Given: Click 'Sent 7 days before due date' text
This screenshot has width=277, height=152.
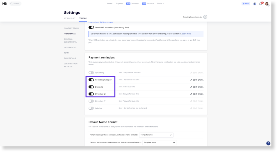Looking at the screenshot, I should click(x=130, y=72).
